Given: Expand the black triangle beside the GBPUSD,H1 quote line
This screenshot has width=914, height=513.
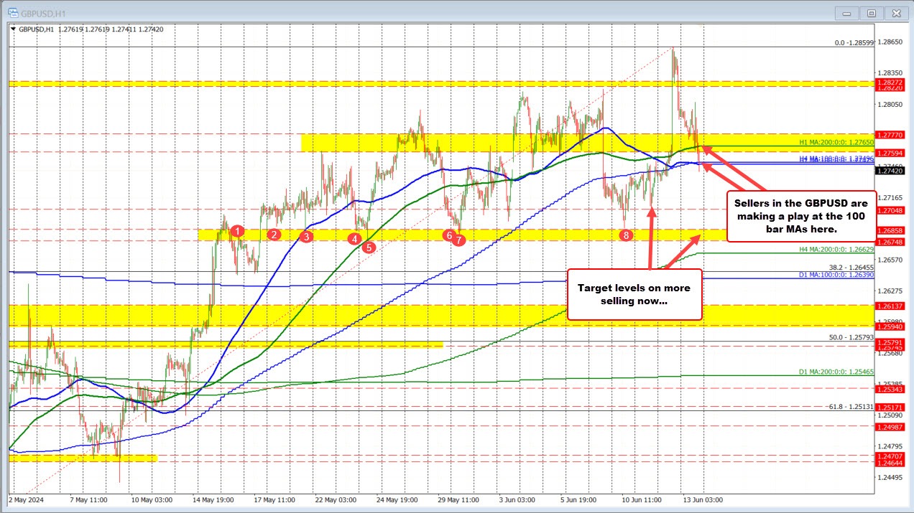Looking at the screenshot, I should (x=13, y=29).
